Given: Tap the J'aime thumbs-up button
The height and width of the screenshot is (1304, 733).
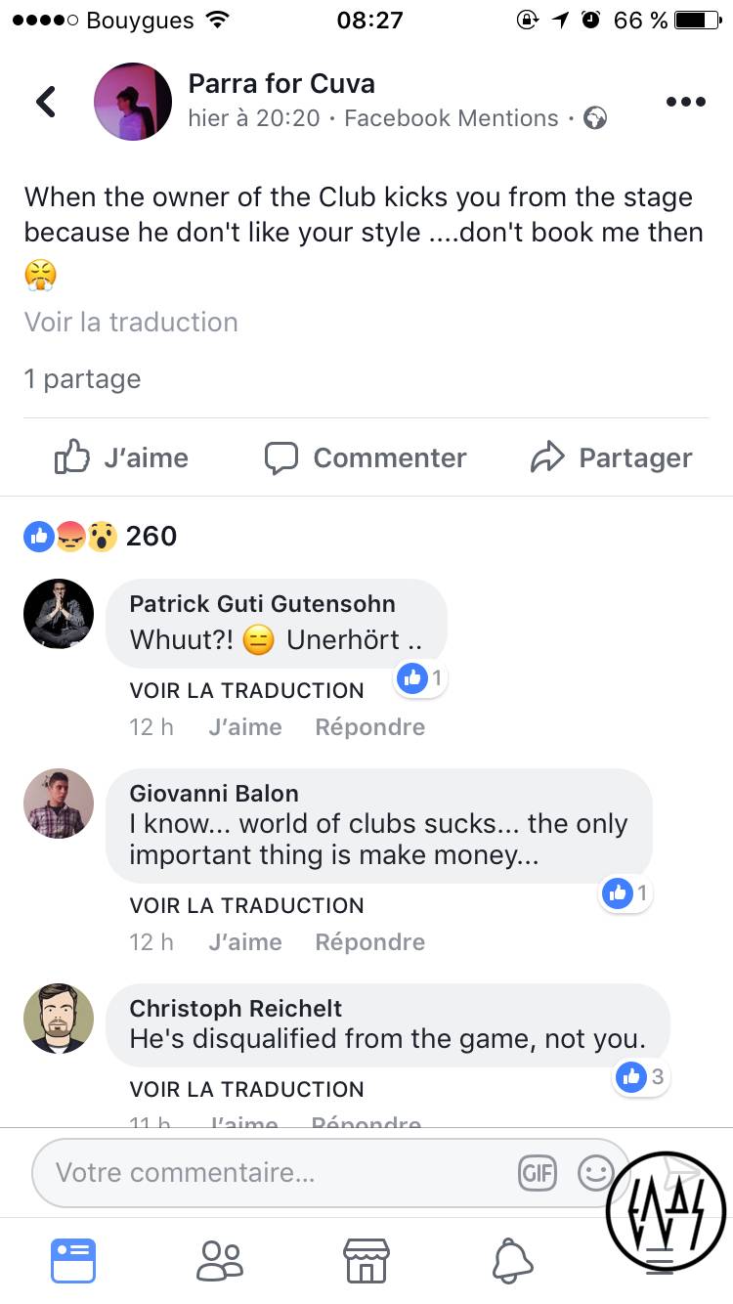Looking at the screenshot, I should pyautogui.click(x=122, y=457).
